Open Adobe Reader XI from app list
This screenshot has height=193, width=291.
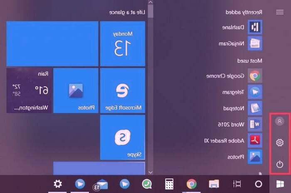pyautogui.click(x=233, y=140)
